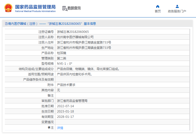Select 杭州南宇医疗器械有限公司 value
This screenshot has width=196, height=134.
75,37
